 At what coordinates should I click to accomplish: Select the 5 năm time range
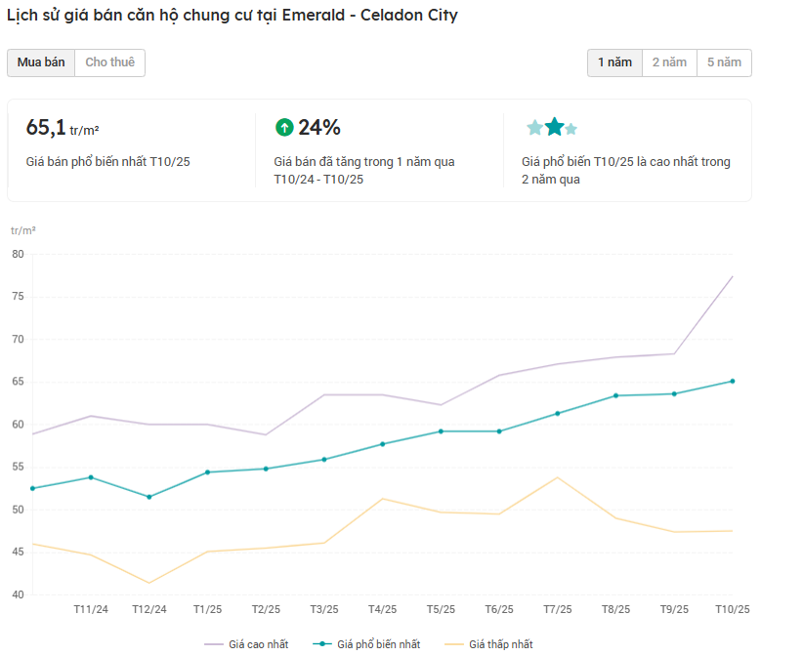tap(724, 62)
